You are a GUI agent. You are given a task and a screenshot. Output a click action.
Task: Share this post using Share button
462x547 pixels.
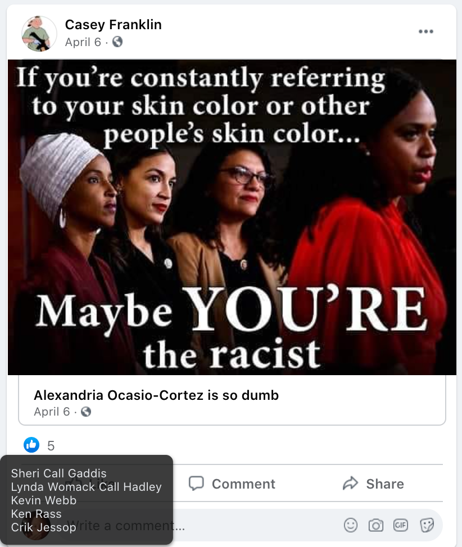point(373,484)
